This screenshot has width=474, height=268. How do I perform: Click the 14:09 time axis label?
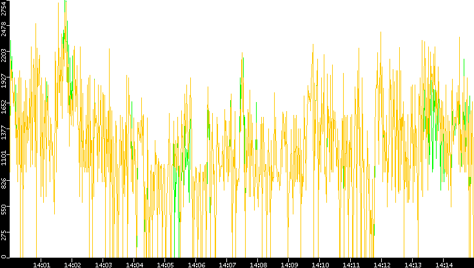(x=289, y=265)
